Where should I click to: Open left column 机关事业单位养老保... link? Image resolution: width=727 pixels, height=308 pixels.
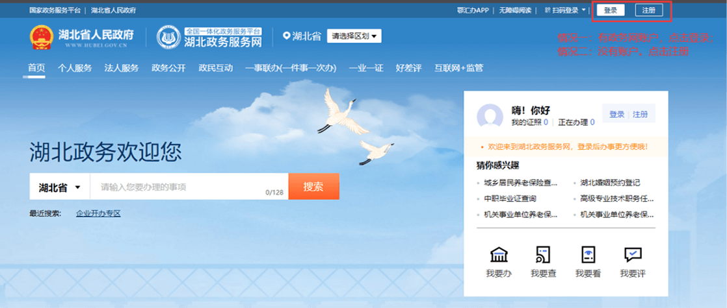coord(520,215)
